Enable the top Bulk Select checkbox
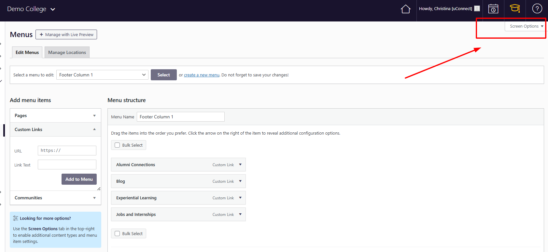This screenshot has height=252, width=548. coord(118,145)
